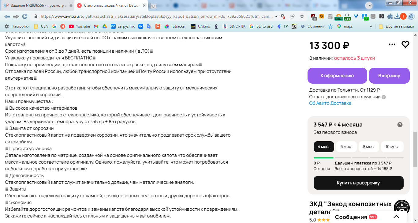The height and width of the screenshot is (223, 418).
Task: Open browser extensions puzzle icon
Action: [x=390, y=16]
